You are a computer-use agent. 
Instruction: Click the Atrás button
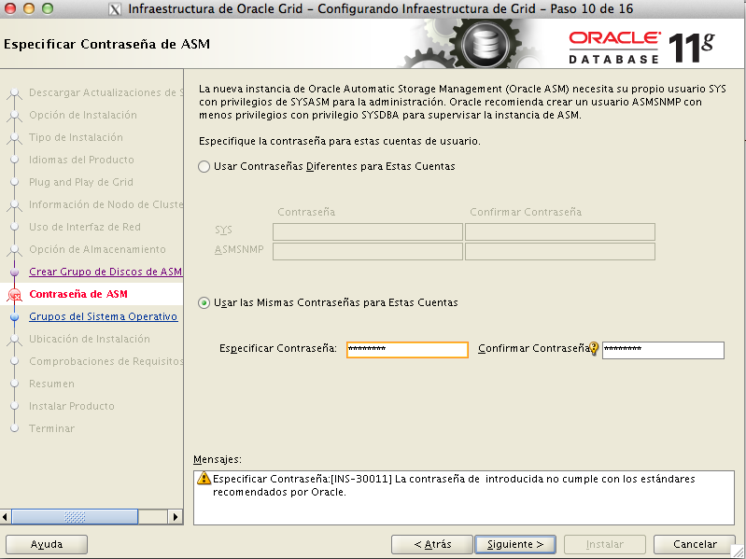click(431, 544)
